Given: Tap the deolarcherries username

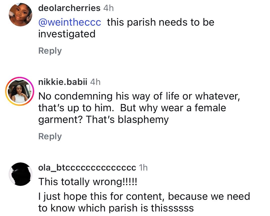Looking at the screenshot, I should (69, 8).
